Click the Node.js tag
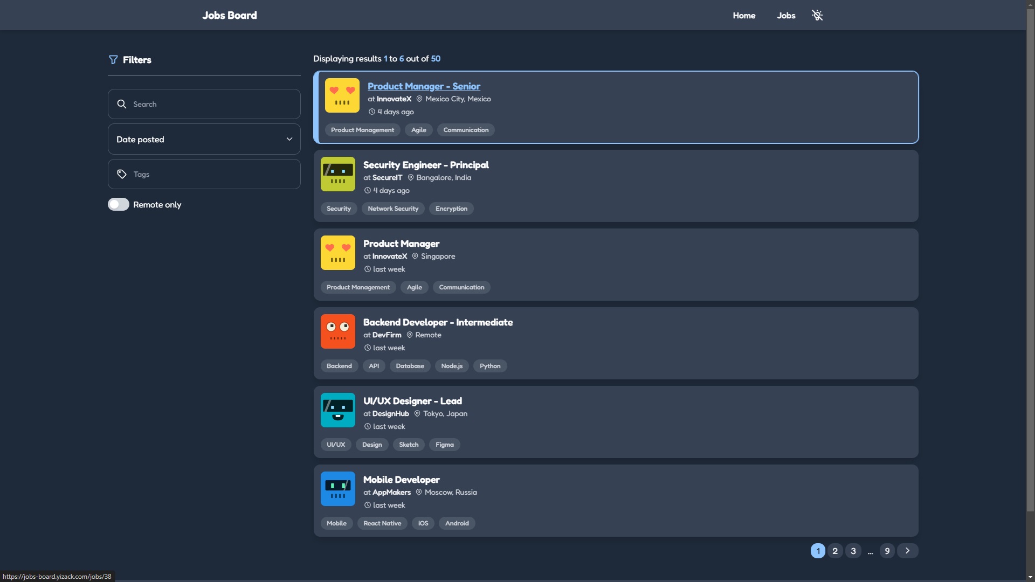The width and height of the screenshot is (1035, 582). click(x=452, y=366)
